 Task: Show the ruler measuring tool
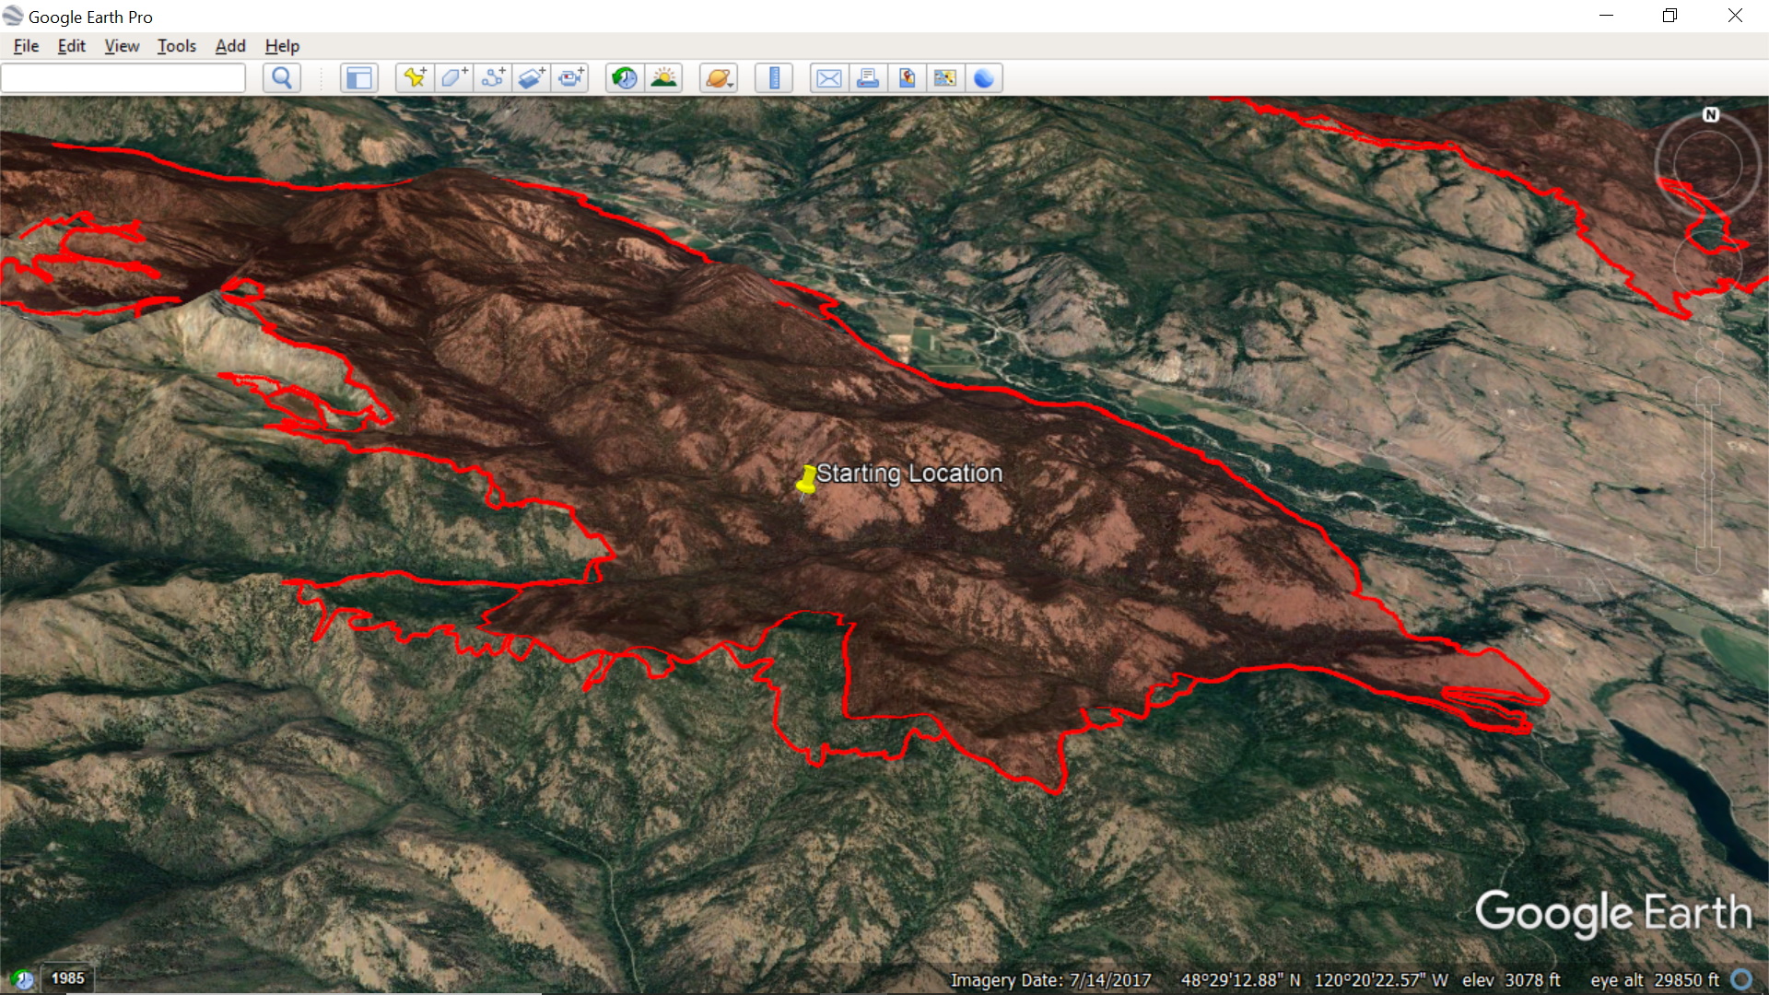tap(774, 78)
